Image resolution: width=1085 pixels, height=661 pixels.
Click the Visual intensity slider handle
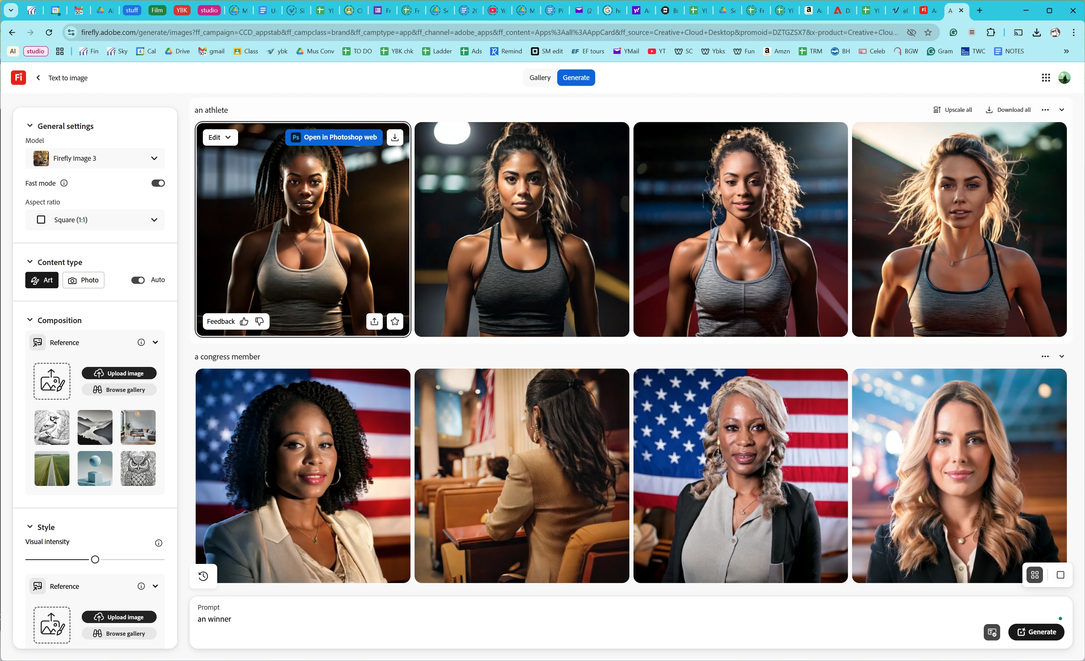(x=95, y=560)
